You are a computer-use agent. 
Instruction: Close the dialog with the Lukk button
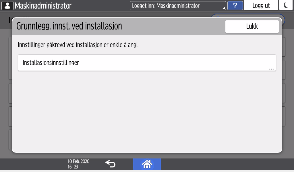(252, 27)
